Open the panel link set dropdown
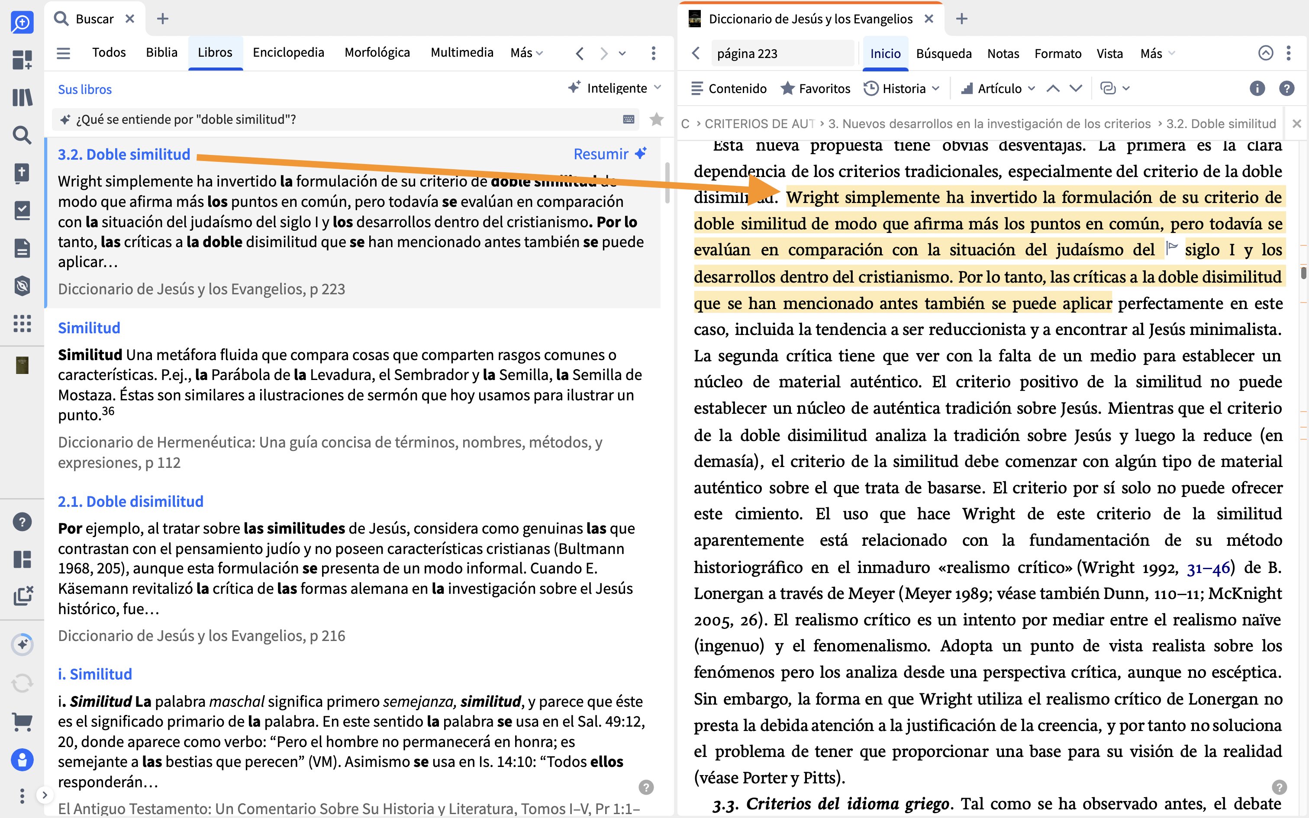1309x818 pixels. 1115,88
